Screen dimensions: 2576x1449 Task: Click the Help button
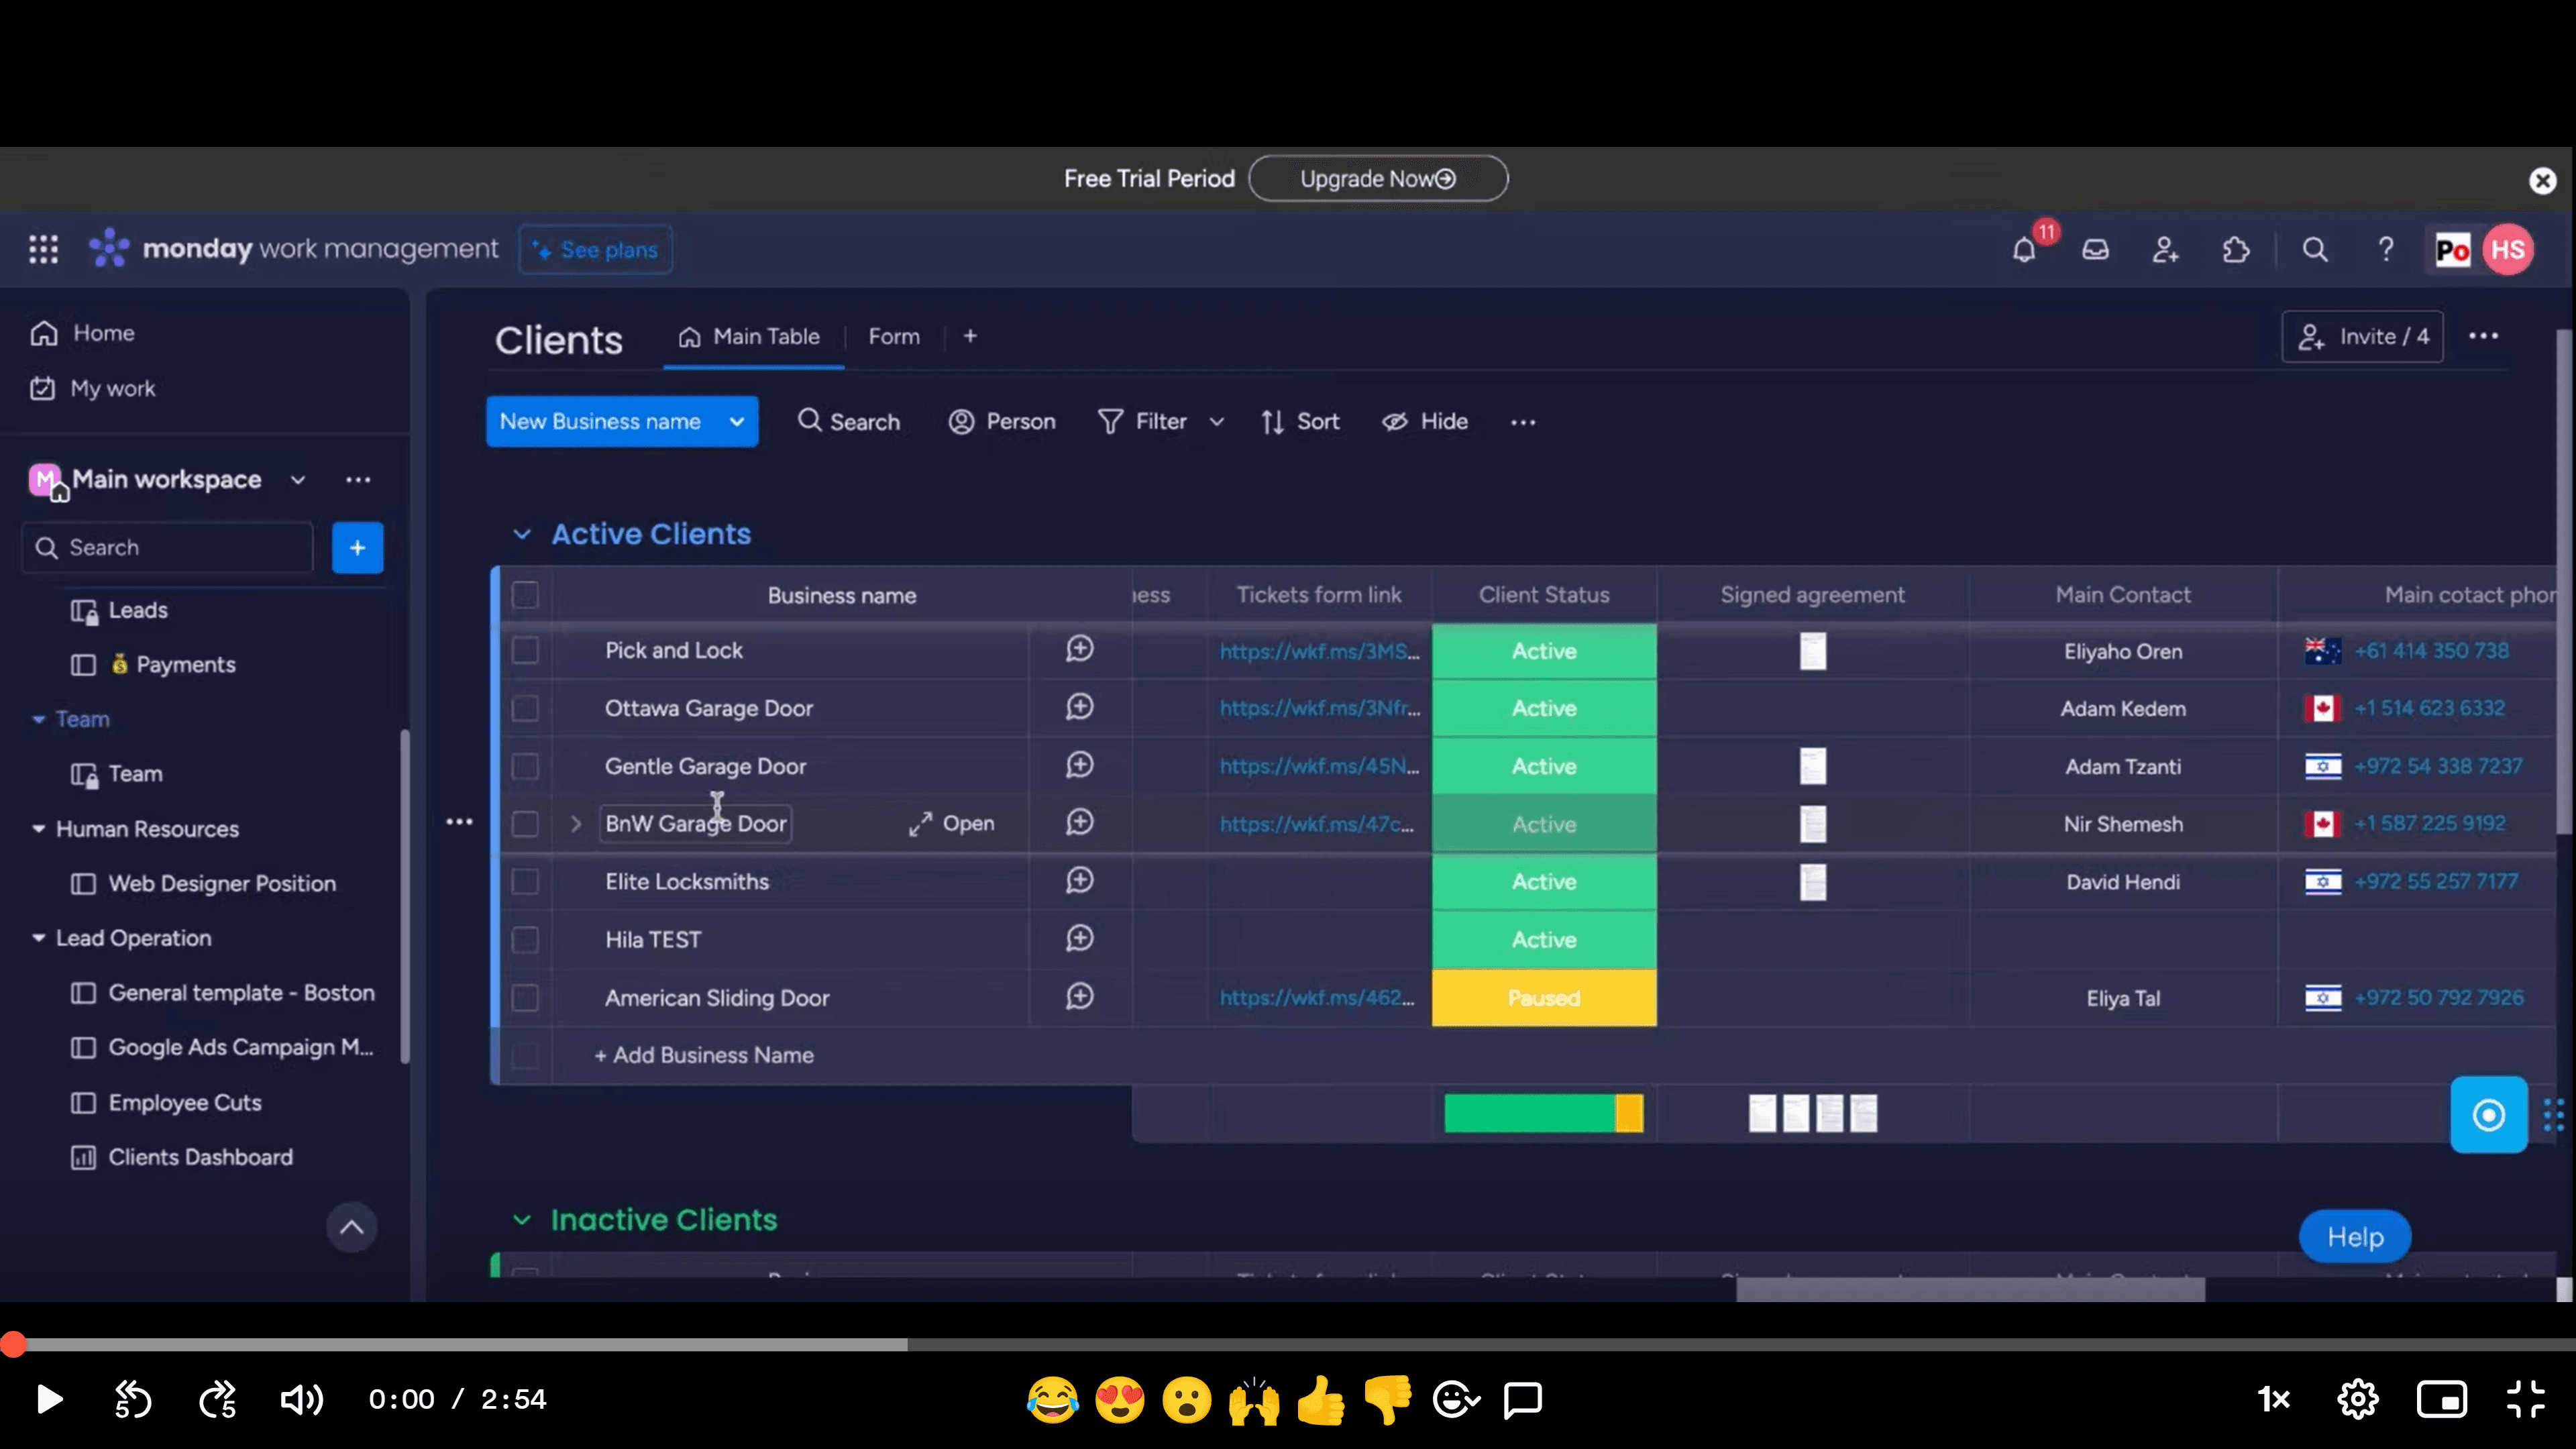[x=2354, y=1237]
